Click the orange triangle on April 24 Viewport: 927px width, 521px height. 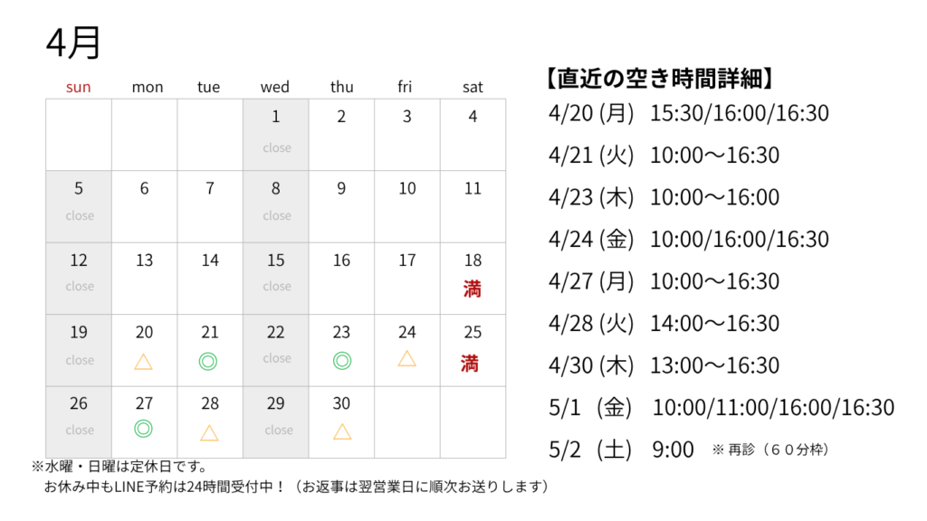tap(407, 358)
